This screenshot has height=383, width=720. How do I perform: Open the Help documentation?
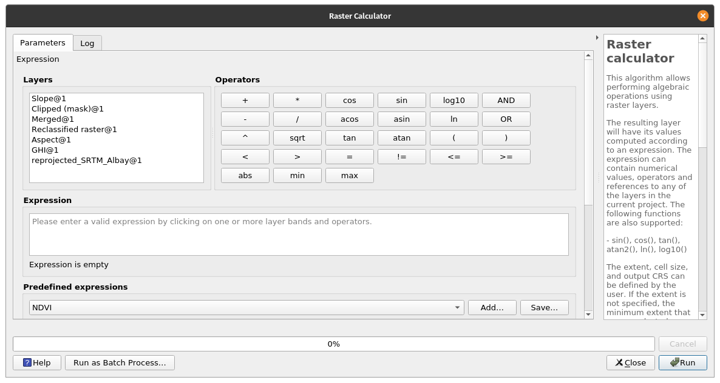(x=37, y=362)
